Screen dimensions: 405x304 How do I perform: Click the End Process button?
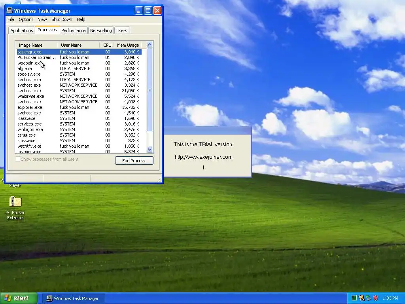click(x=134, y=161)
